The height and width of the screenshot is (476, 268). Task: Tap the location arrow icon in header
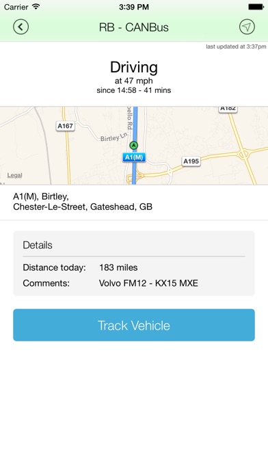(x=247, y=27)
